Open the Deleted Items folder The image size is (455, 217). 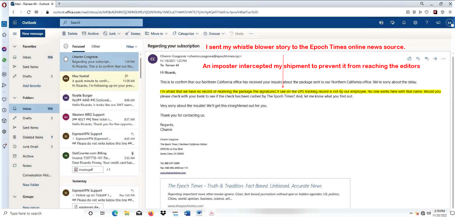pos(33,137)
